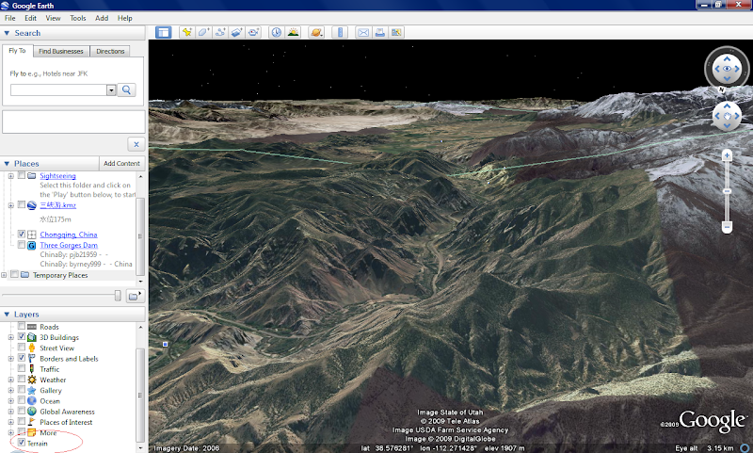Click the zoom slider handle
This screenshot has width=753, height=453.
(727, 191)
